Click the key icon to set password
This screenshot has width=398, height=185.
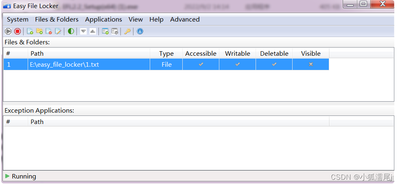pyautogui.click(x=127, y=31)
